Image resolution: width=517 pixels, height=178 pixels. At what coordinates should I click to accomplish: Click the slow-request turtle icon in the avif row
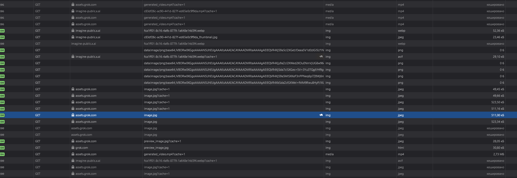tap(321, 57)
